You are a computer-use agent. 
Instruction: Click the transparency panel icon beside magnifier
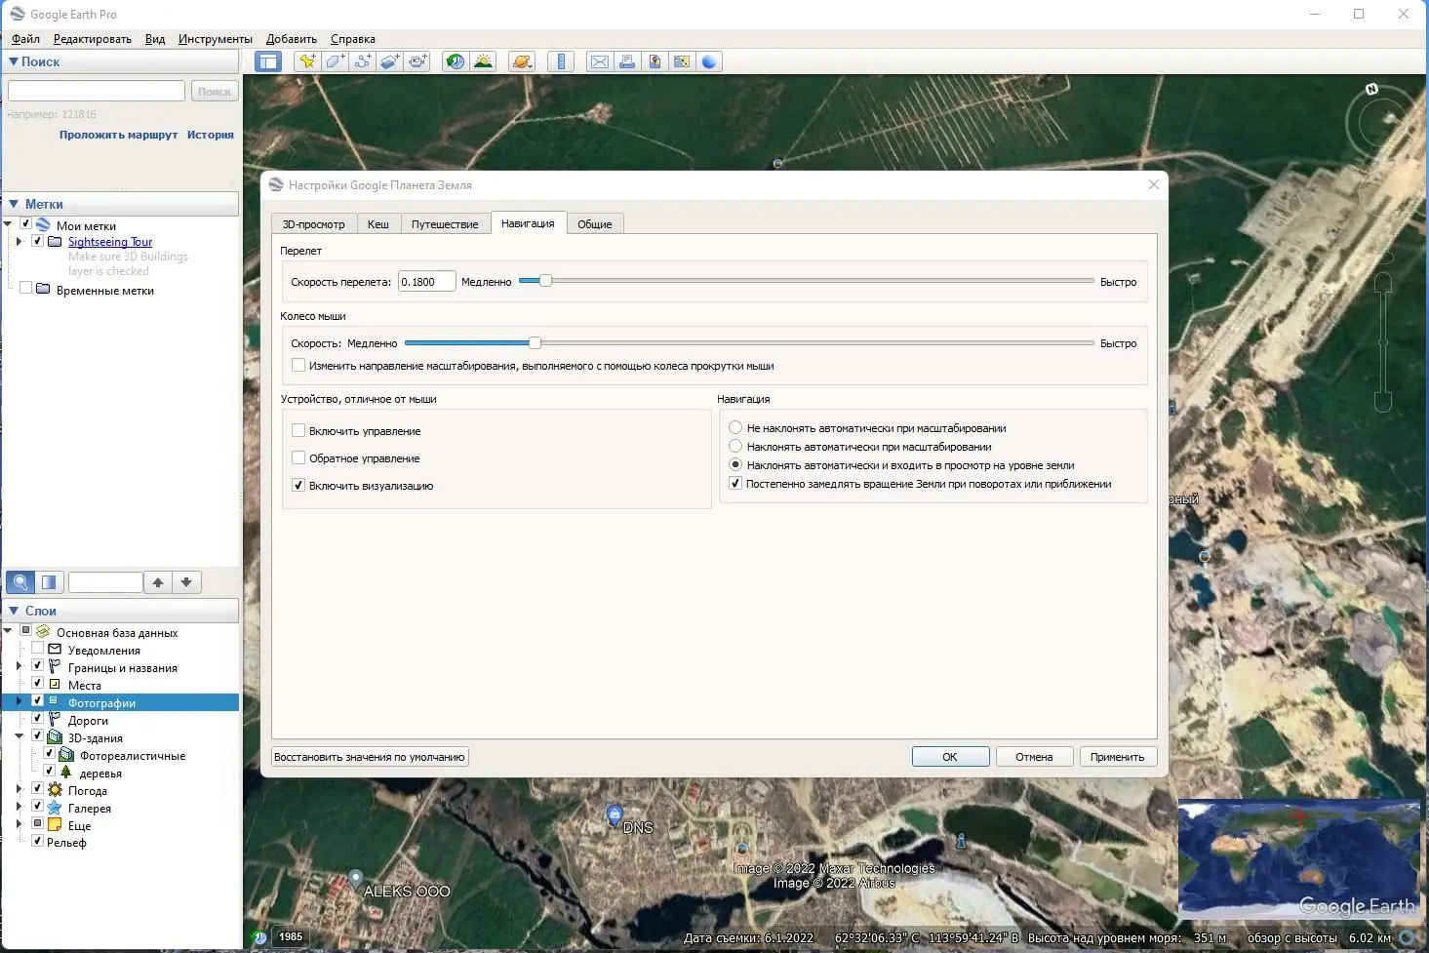49,582
